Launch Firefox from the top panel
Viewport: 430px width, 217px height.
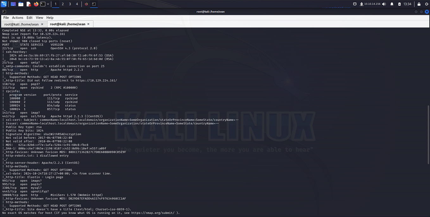point(36,4)
